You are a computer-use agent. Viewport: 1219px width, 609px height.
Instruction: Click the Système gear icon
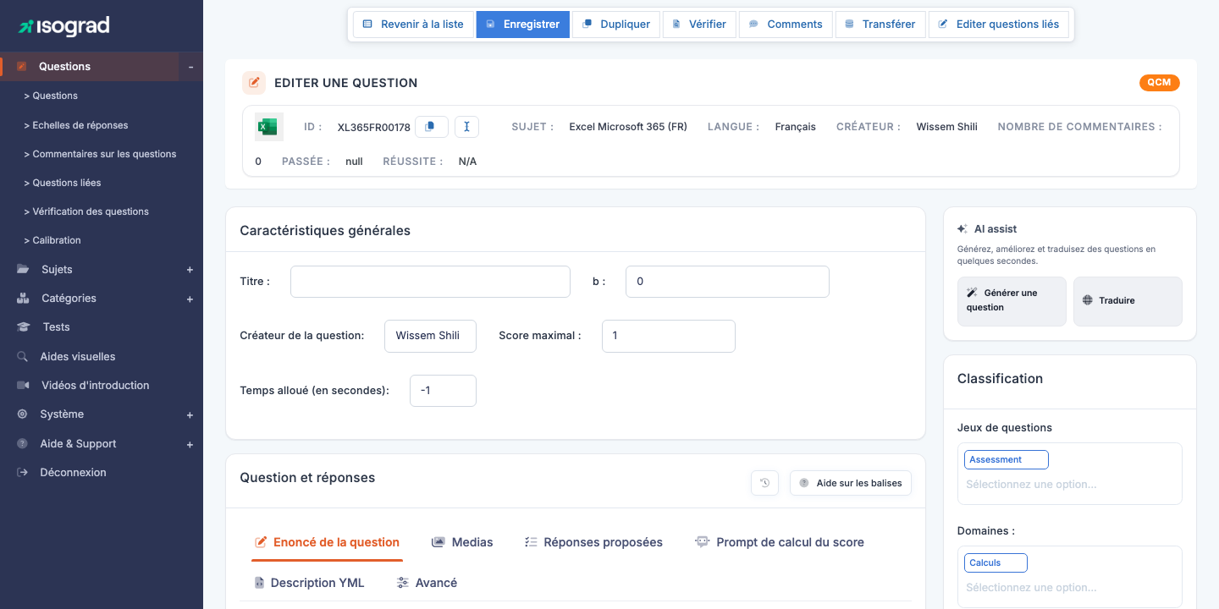[22, 414]
